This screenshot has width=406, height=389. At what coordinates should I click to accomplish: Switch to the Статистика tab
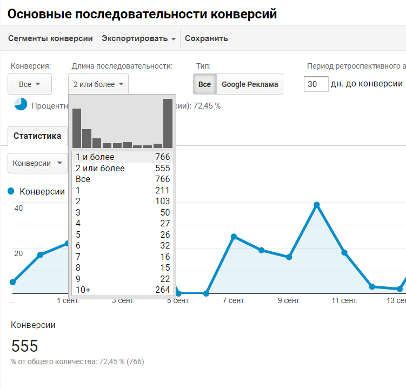(x=37, y=136)
